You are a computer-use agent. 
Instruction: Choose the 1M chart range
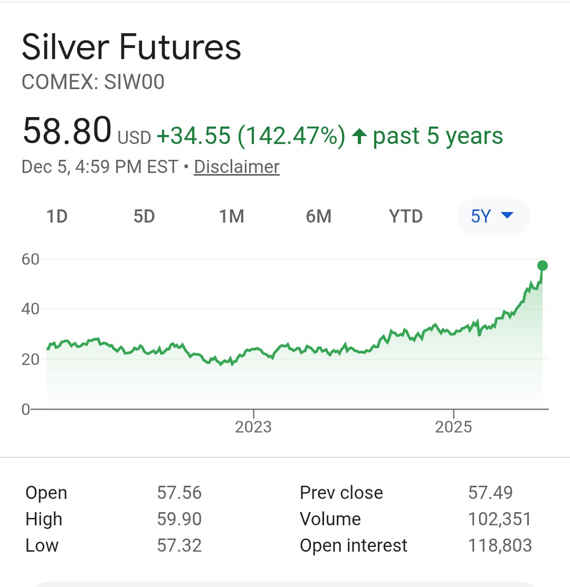[x=231, y=216]
